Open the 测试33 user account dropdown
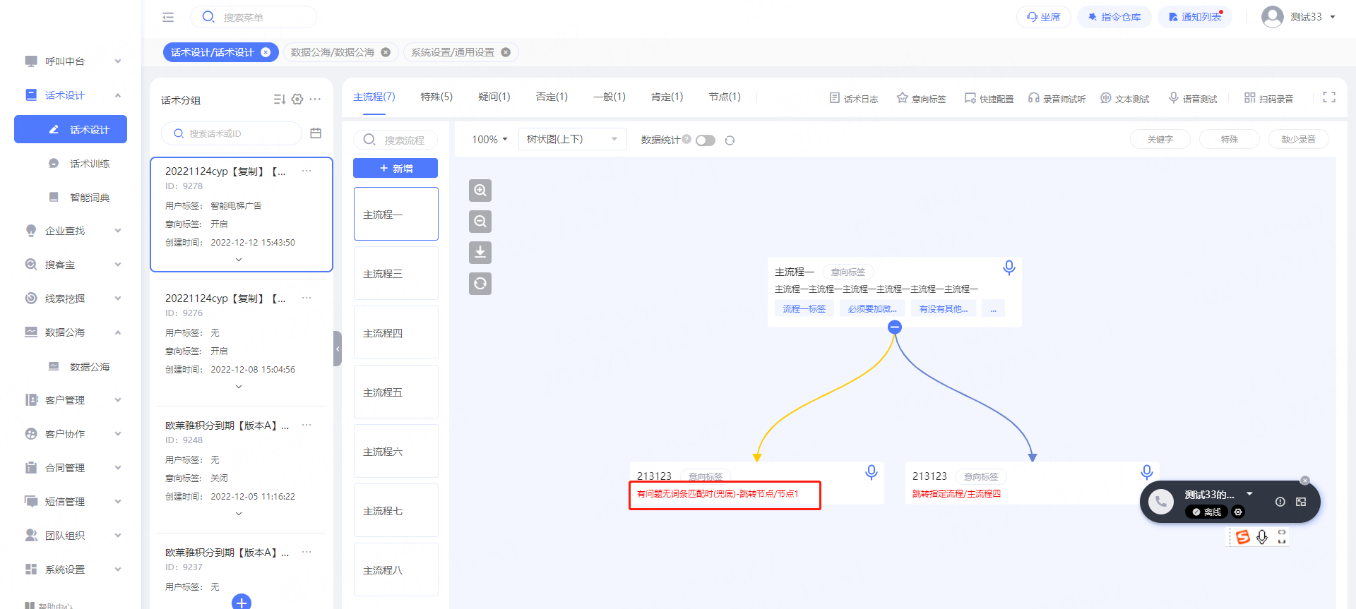 point(1299,17)
